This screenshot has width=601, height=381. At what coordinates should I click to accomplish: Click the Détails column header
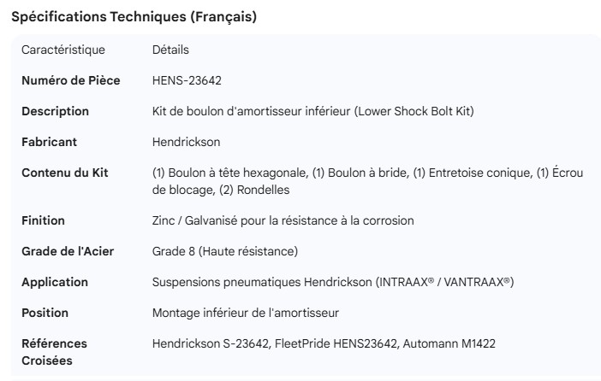pos(170,50)
